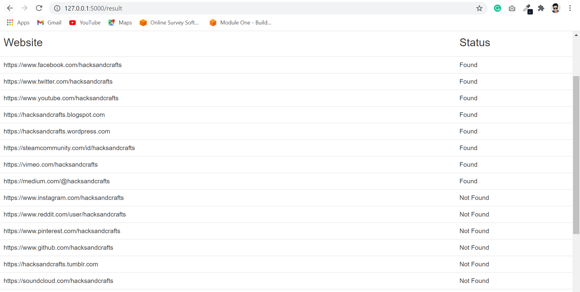Click the Not Found status in pinterest row

[474, 231]
